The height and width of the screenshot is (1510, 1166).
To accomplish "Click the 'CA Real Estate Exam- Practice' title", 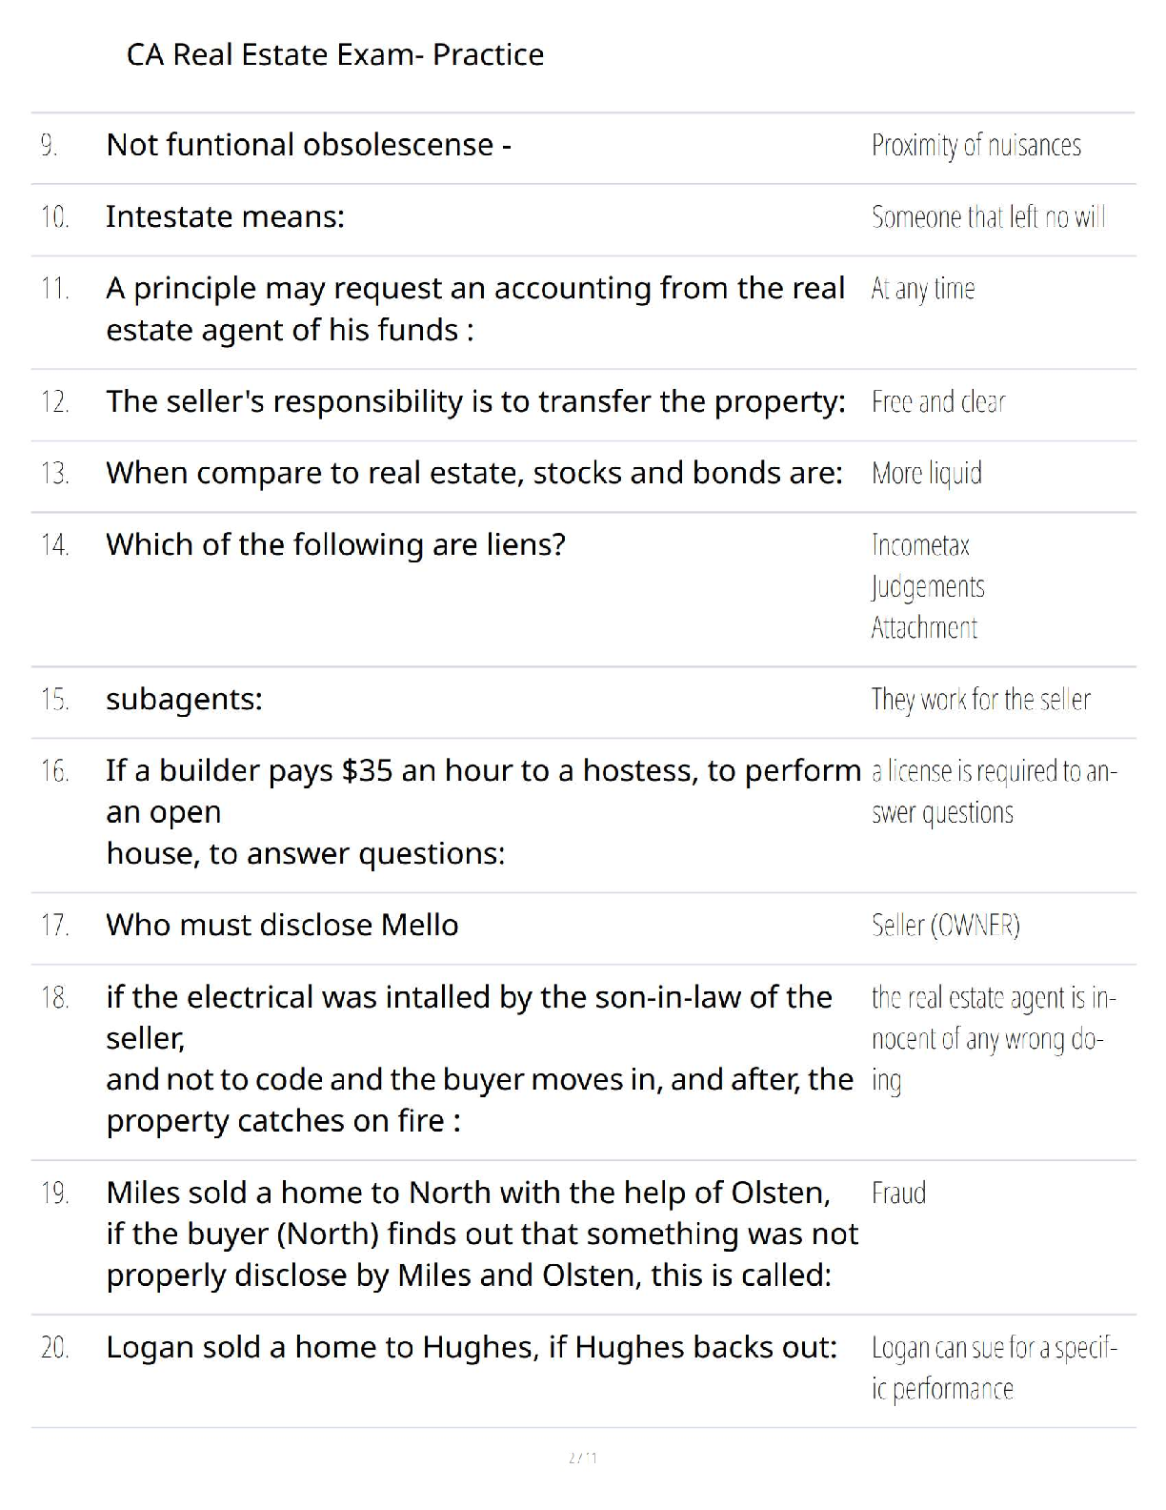I will click(x=335, y=54).
